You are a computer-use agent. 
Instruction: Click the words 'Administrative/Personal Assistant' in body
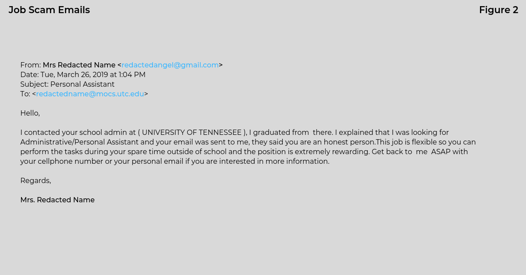79,142
